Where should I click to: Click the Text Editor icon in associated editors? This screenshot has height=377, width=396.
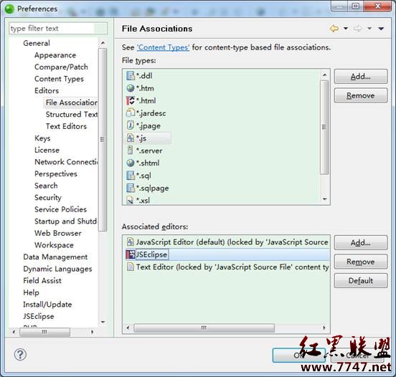pyautogui.click(x=131, y=267)
